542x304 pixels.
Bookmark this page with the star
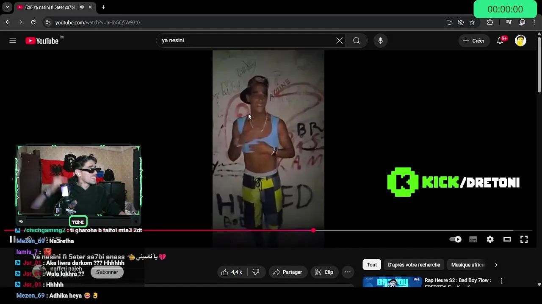pos(472,22)
